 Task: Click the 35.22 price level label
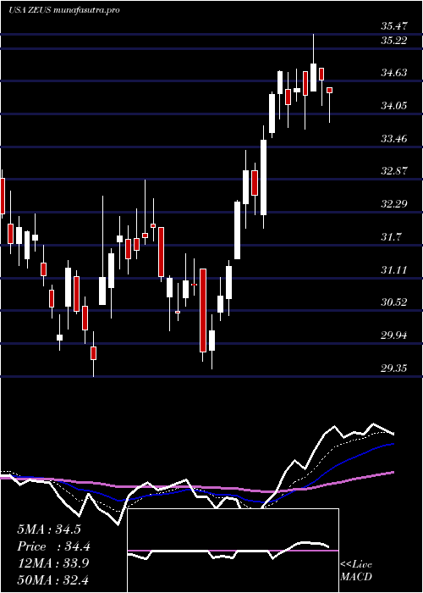point(394,40)
